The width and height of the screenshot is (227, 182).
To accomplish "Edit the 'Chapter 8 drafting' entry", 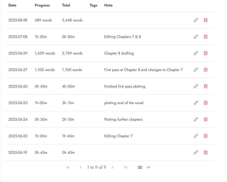I will click(x=196, y=53).
